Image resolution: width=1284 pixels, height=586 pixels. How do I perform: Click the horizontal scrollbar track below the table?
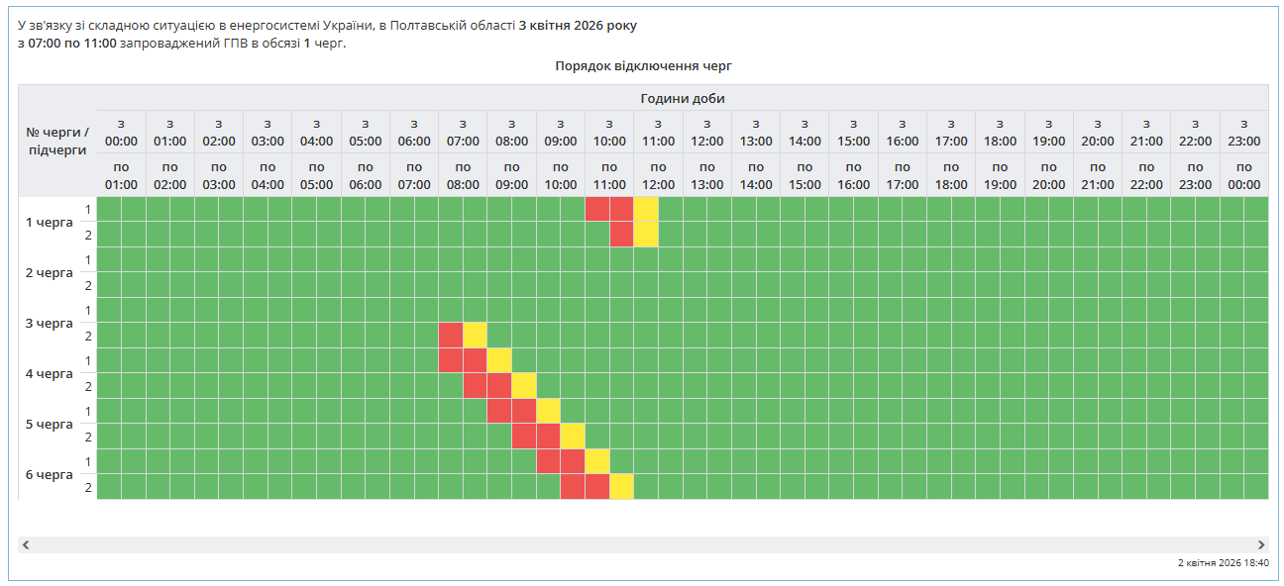(x=642, y=544)
